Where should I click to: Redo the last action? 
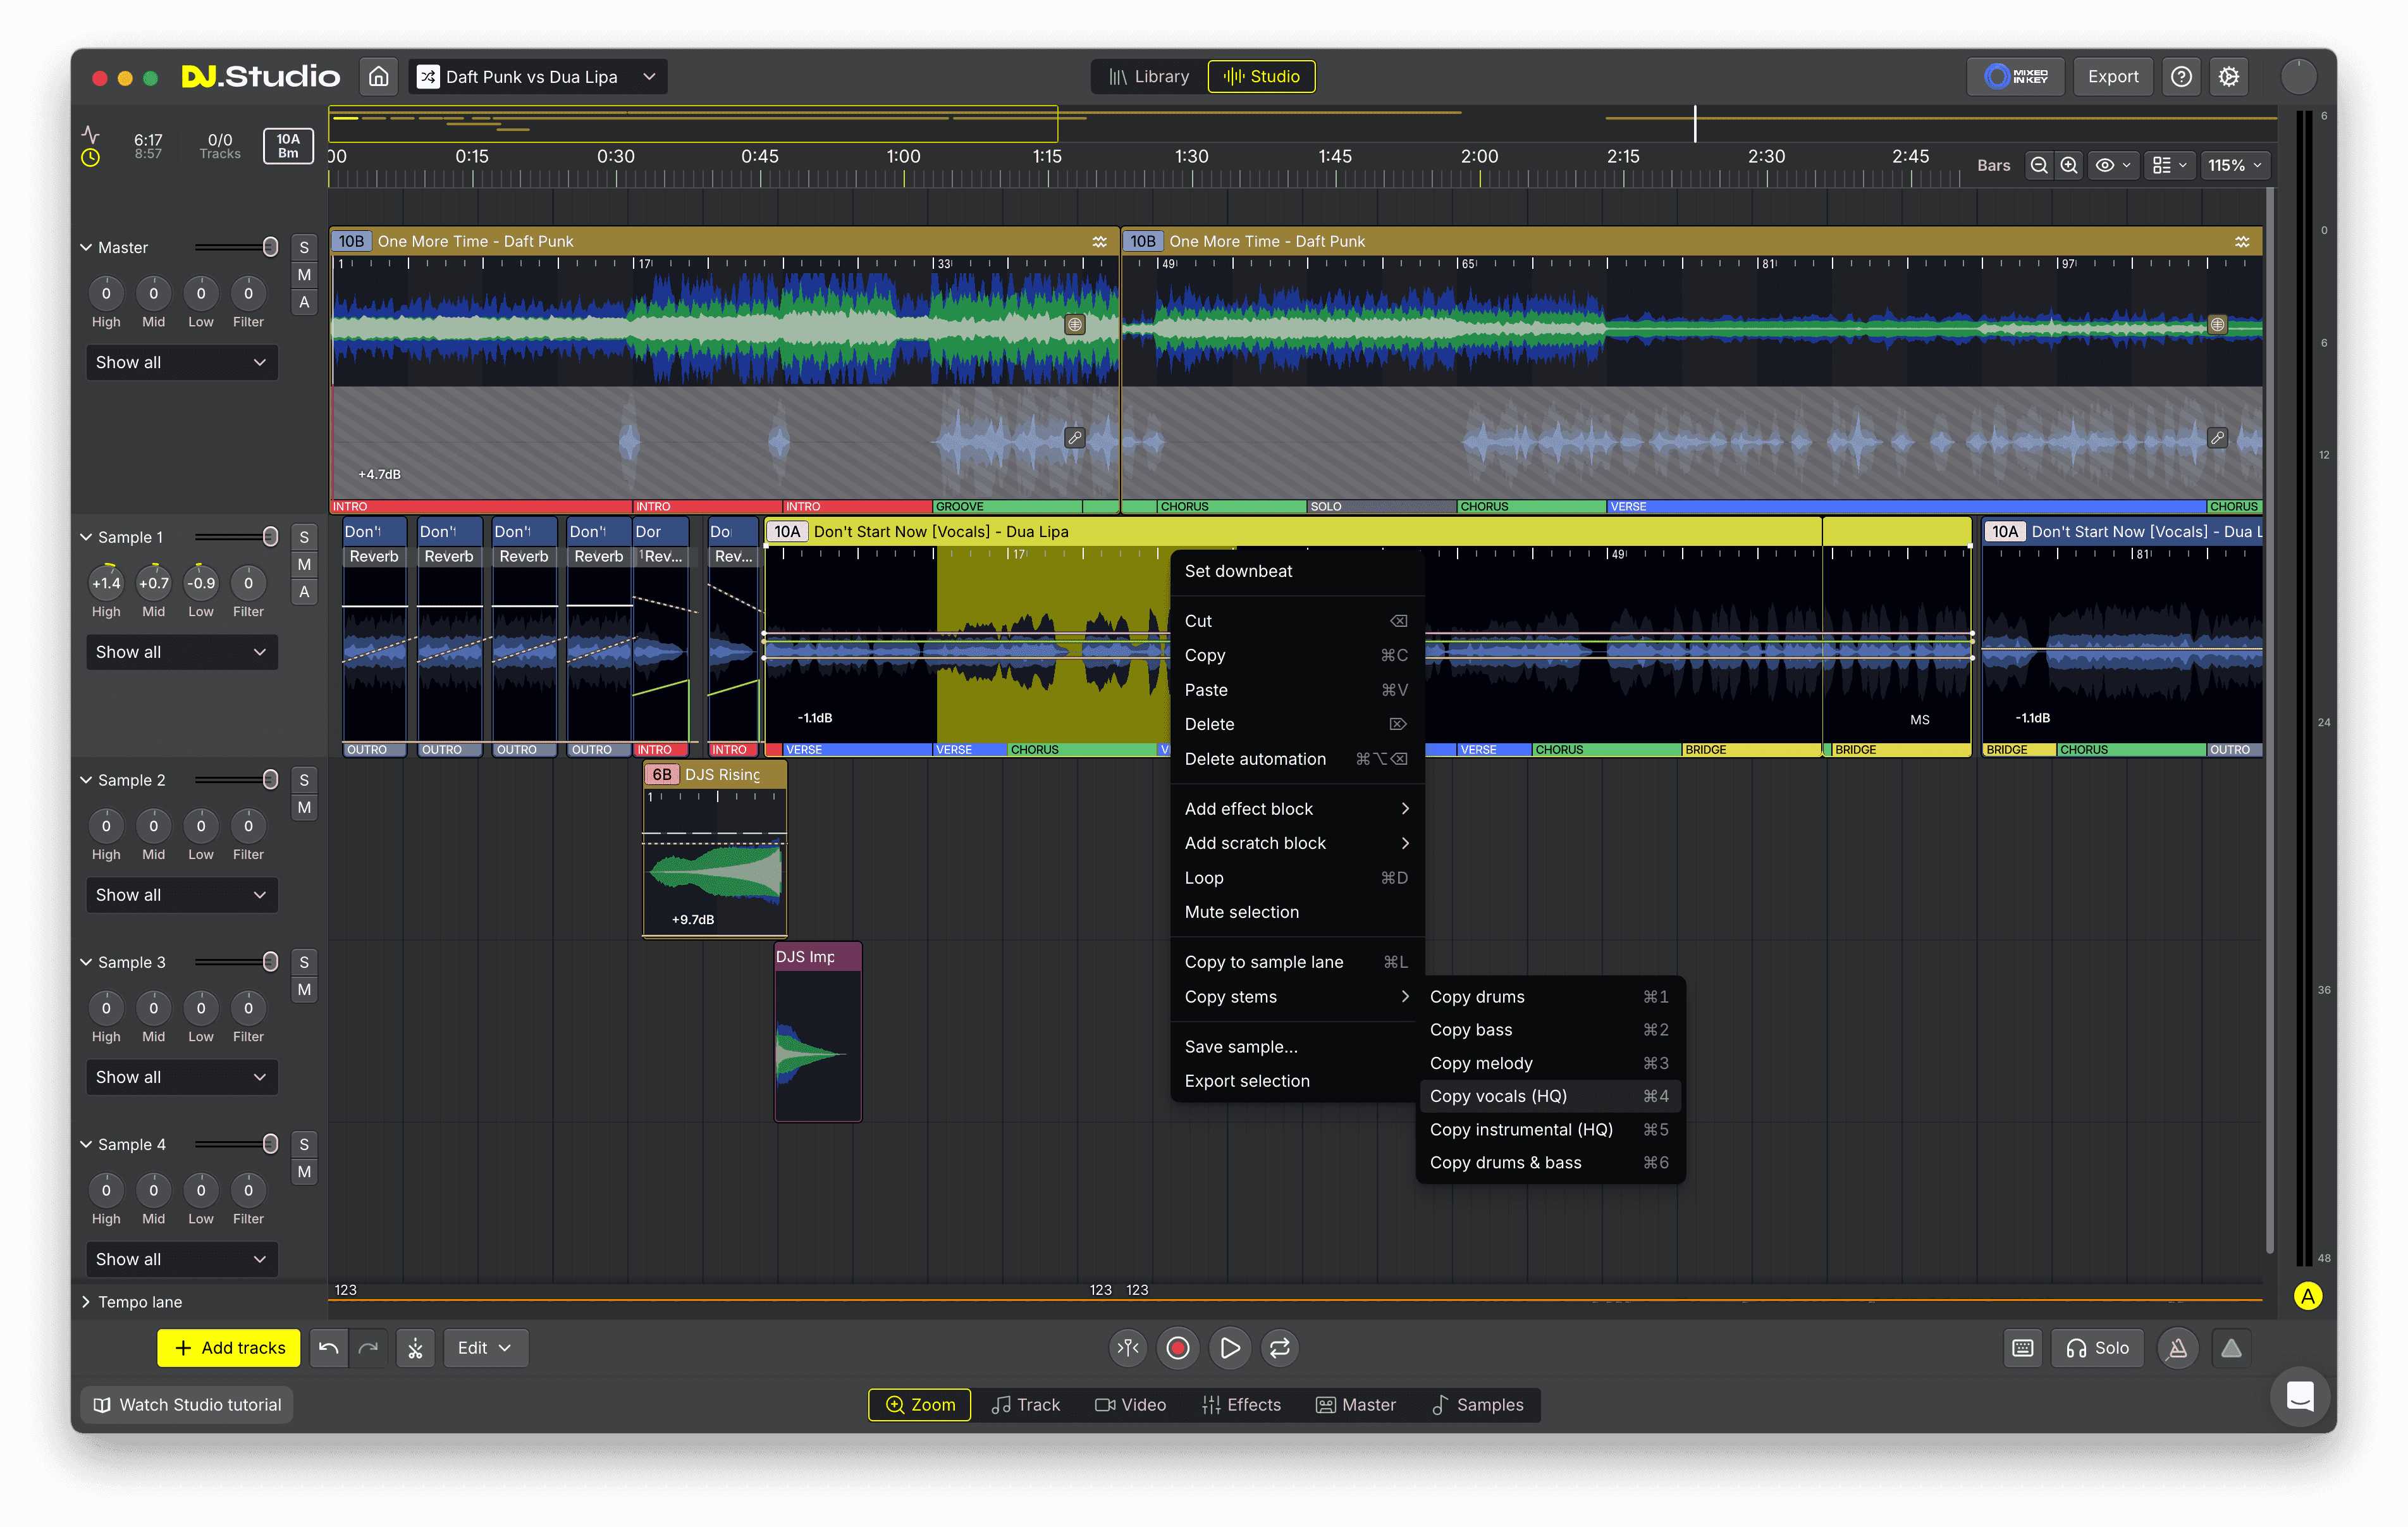(x=368, y=1348)
